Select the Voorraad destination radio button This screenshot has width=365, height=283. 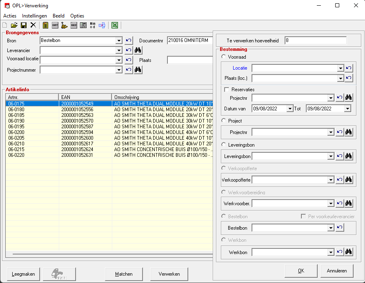click(x=224, y=57)
